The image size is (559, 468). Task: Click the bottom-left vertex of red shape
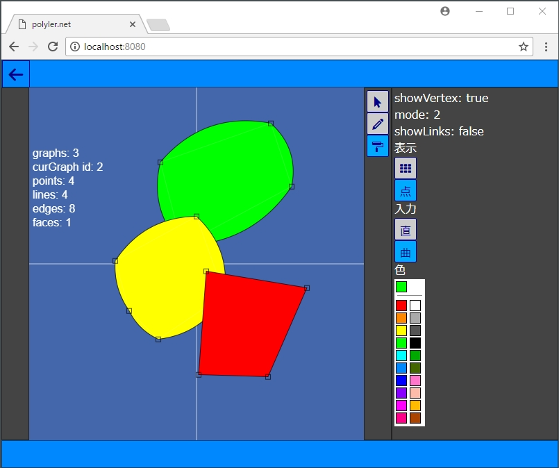point(199,375)
